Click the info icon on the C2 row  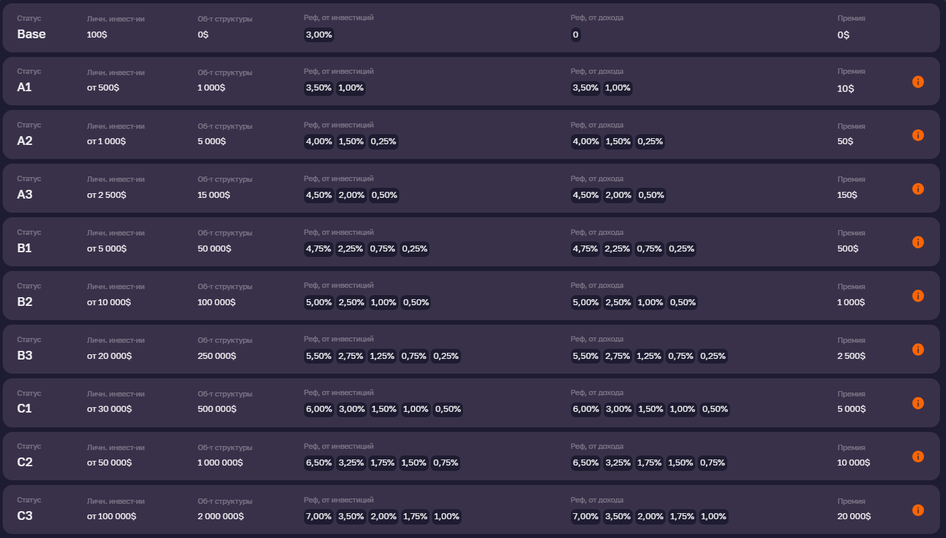click(918, 456)
